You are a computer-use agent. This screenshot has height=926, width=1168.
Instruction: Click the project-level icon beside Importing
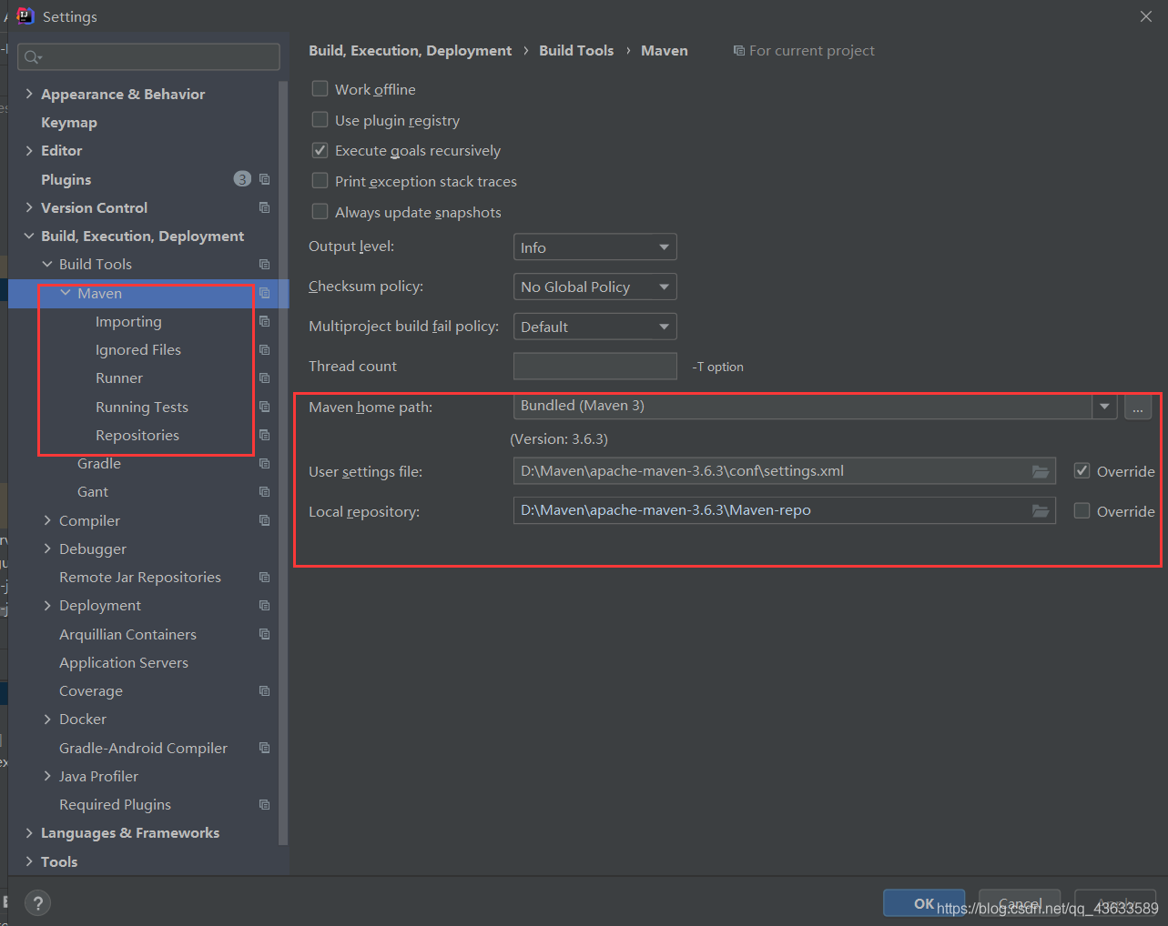tap(264, 321)
